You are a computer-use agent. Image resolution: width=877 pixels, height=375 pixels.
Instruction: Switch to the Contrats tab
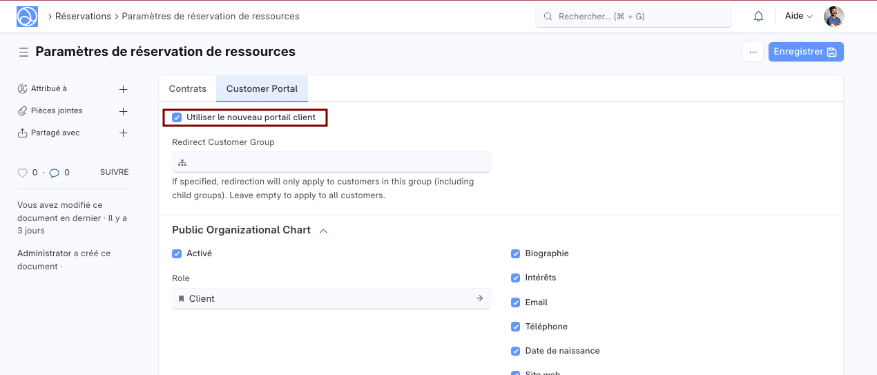(x=187, y=88)
